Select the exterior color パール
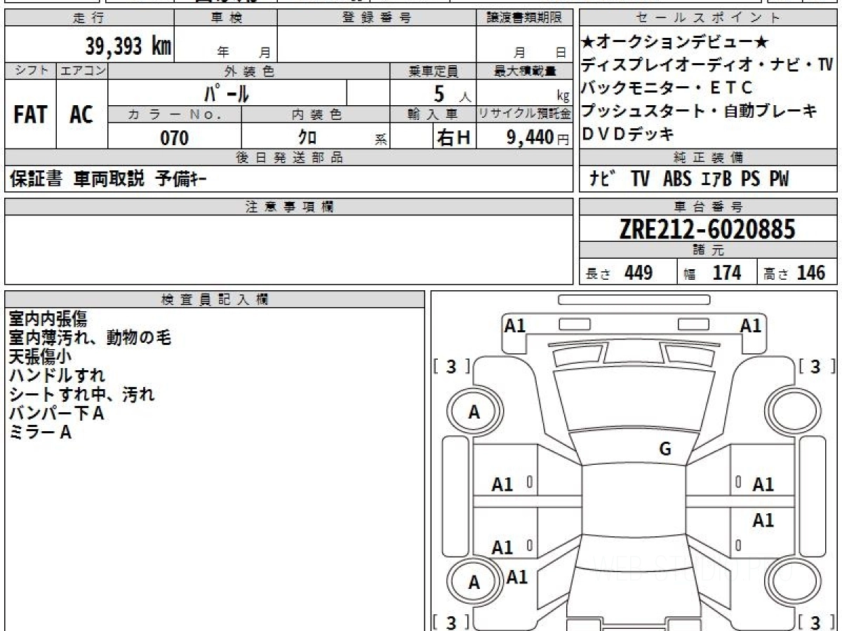 [227, 93]
